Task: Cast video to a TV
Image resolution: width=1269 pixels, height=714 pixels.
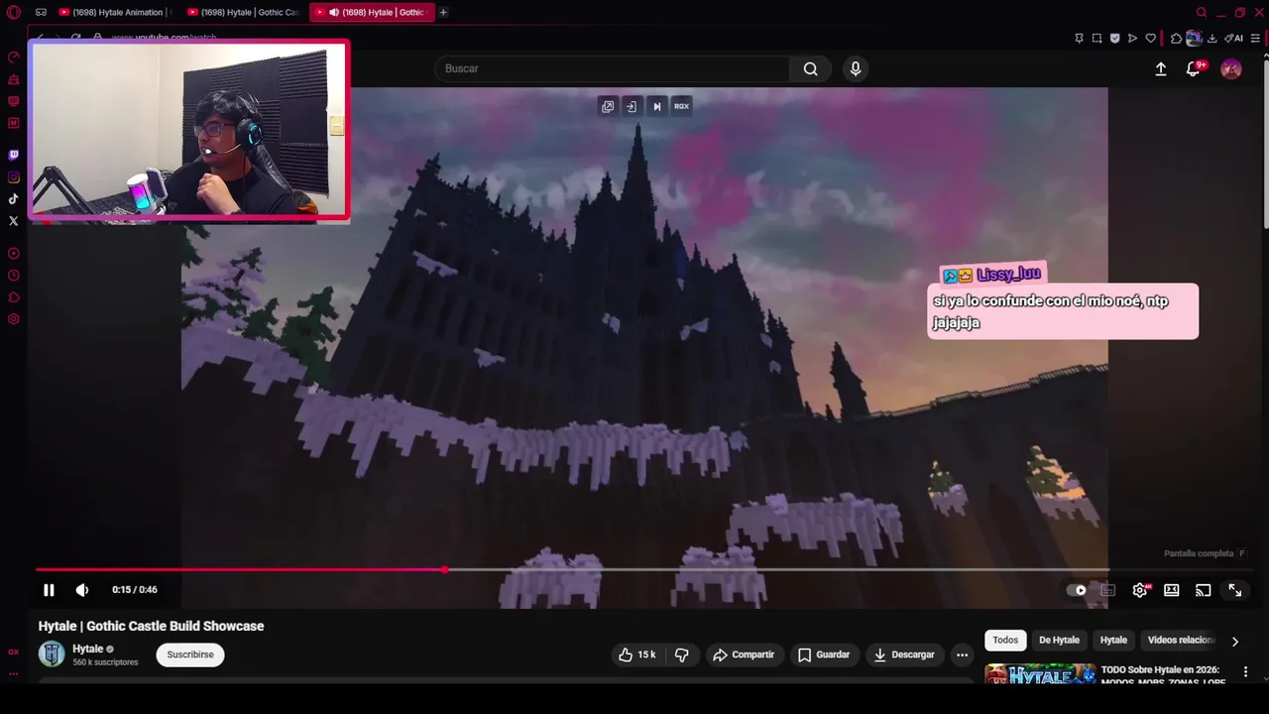Action: [1204, 590]
